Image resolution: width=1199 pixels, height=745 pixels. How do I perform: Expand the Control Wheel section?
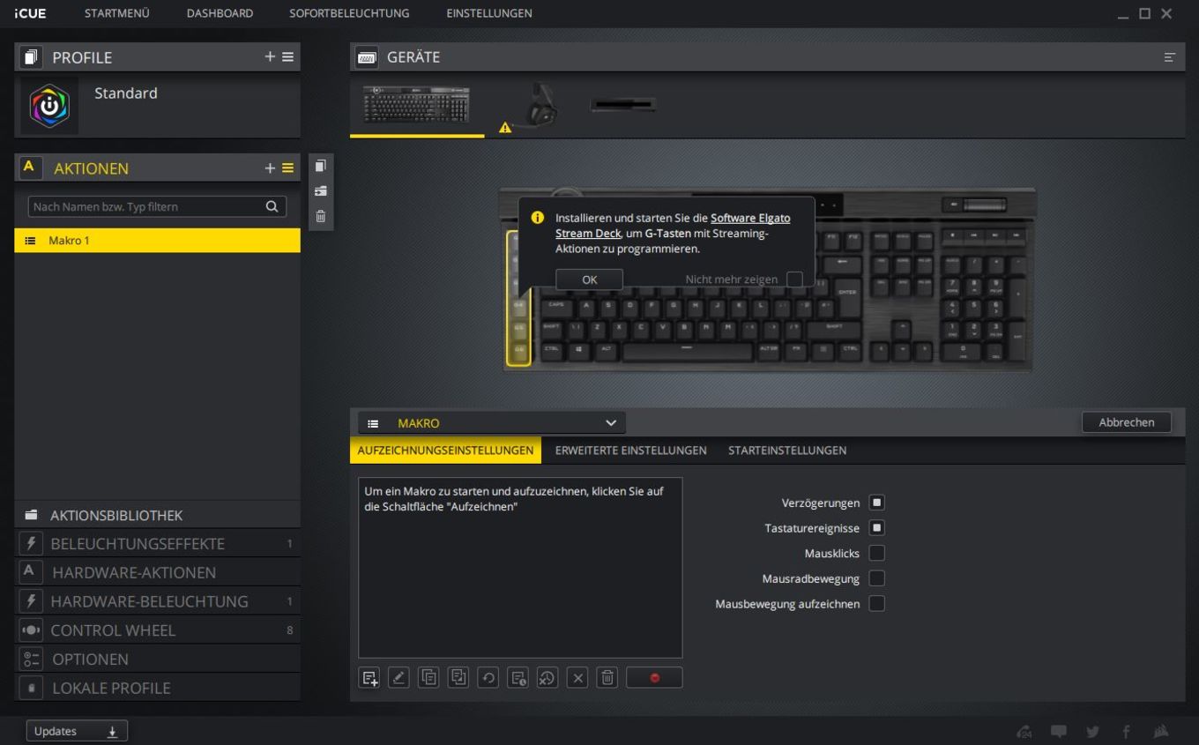tap(157, 630)
